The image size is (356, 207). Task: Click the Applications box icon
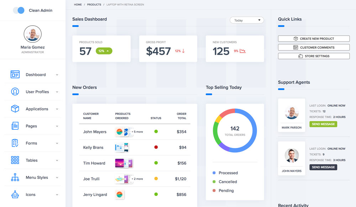pyautogui.click(x=15, y=109)
